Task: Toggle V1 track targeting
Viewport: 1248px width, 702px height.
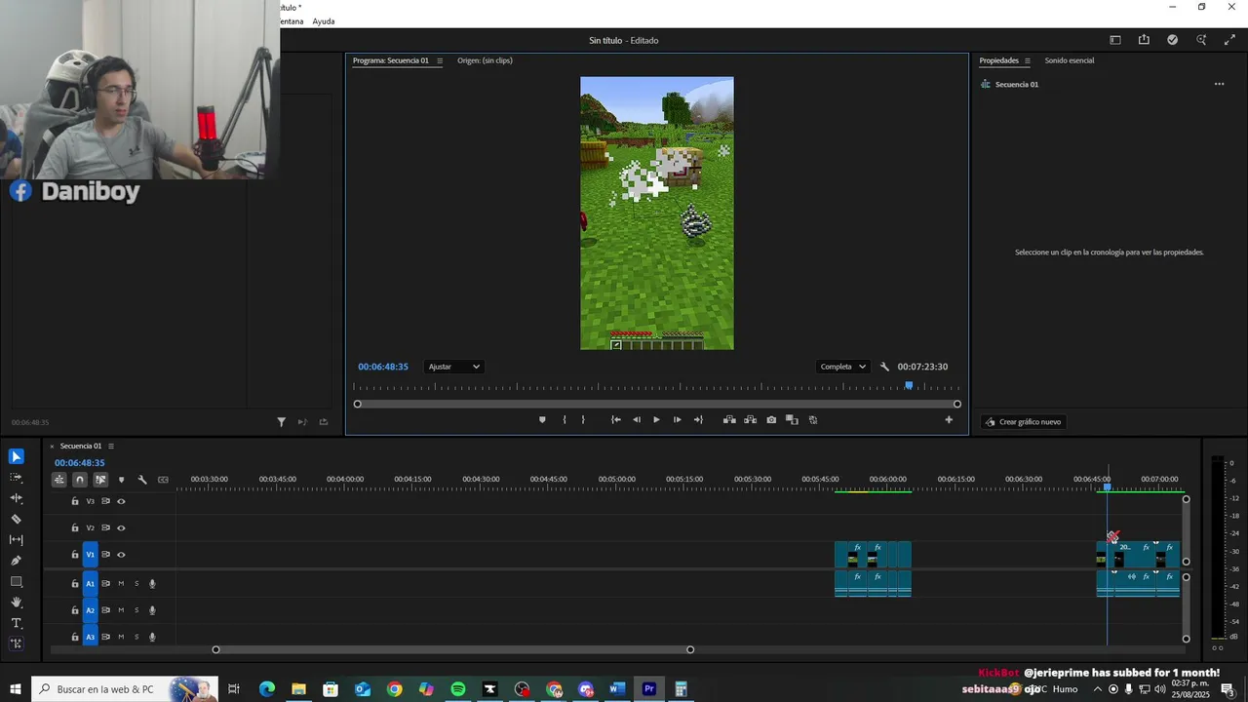Action: click(x=91, y=555)
